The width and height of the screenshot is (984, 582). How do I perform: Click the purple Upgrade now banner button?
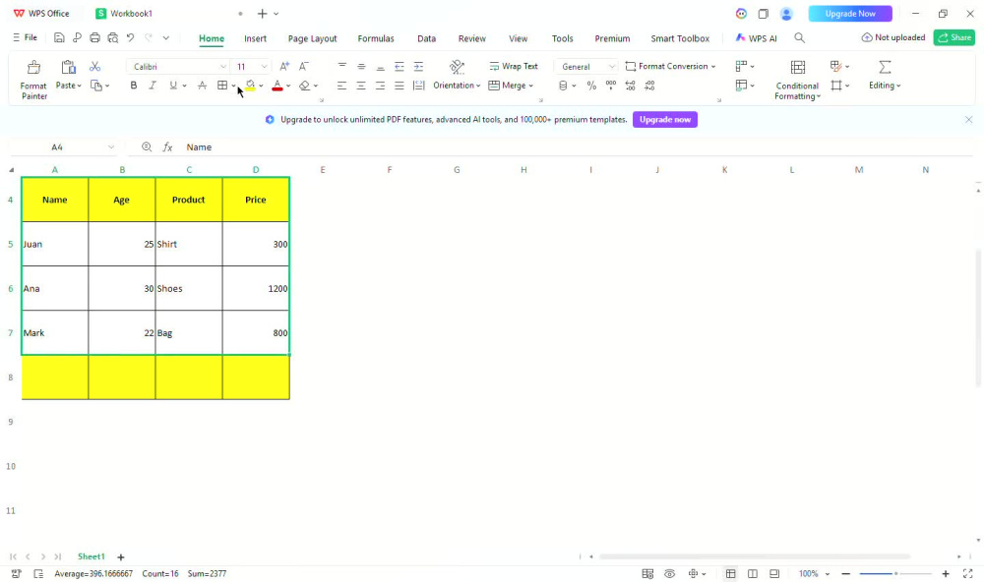point(664,119)
